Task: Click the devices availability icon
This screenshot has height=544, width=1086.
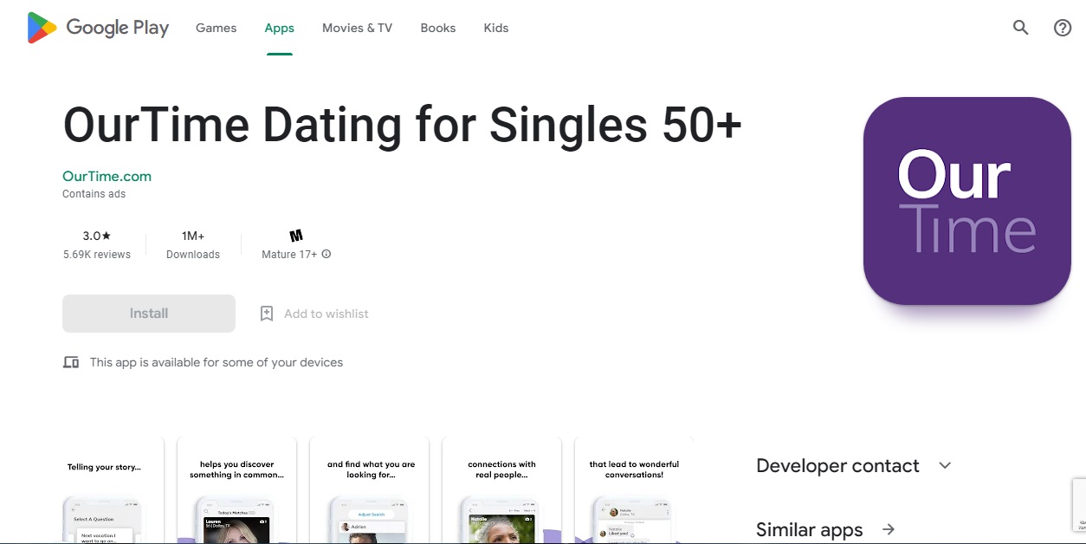Action: click(71, 362)
